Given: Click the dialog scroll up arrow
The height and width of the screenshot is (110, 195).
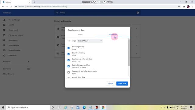Looking at the screenshot, I should click(x=129, y=38).
